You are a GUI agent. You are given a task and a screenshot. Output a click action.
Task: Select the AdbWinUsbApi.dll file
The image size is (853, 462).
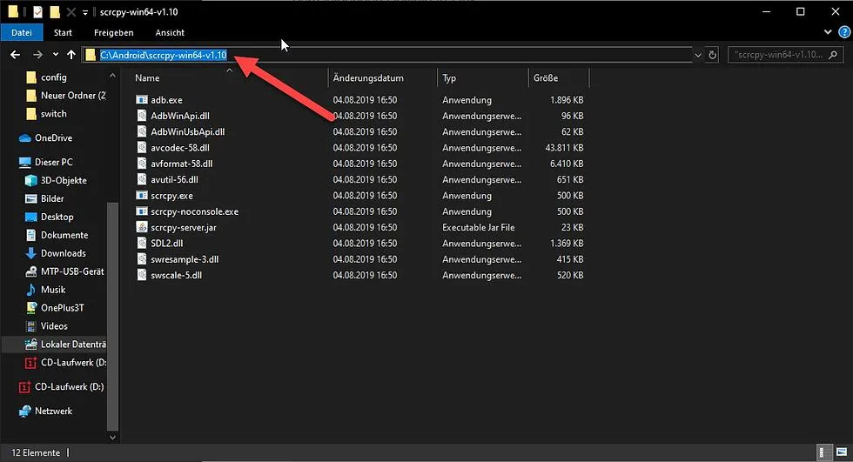click(x=188, y=131)
